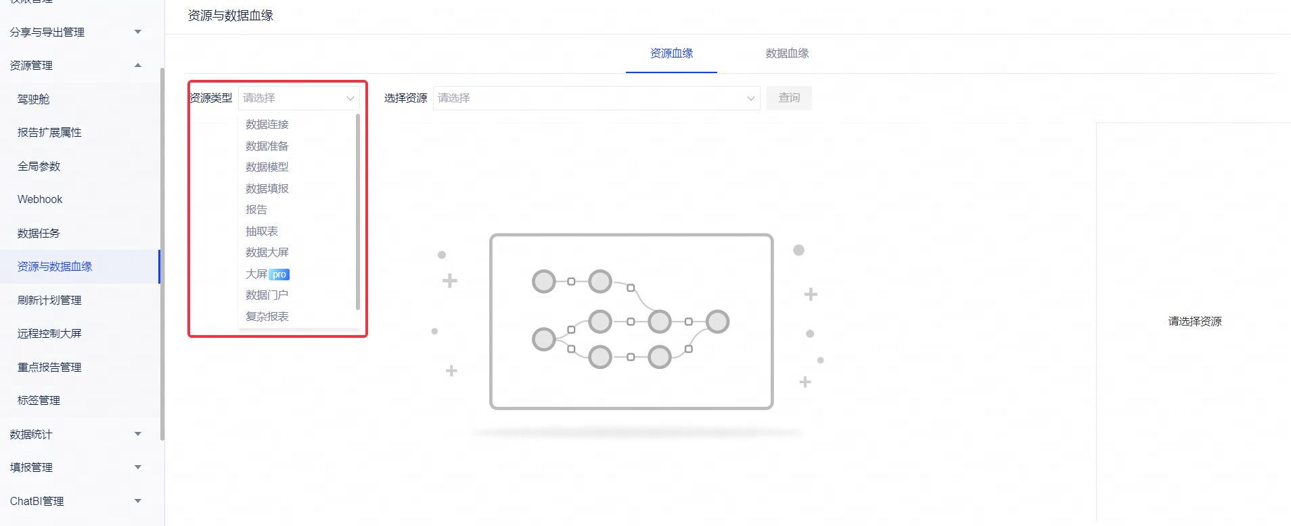The width and height of the screenshot is (1291, 526).
Task: Pick 复杂报表 in the dropdown list
Action: [x=267, y=317]
